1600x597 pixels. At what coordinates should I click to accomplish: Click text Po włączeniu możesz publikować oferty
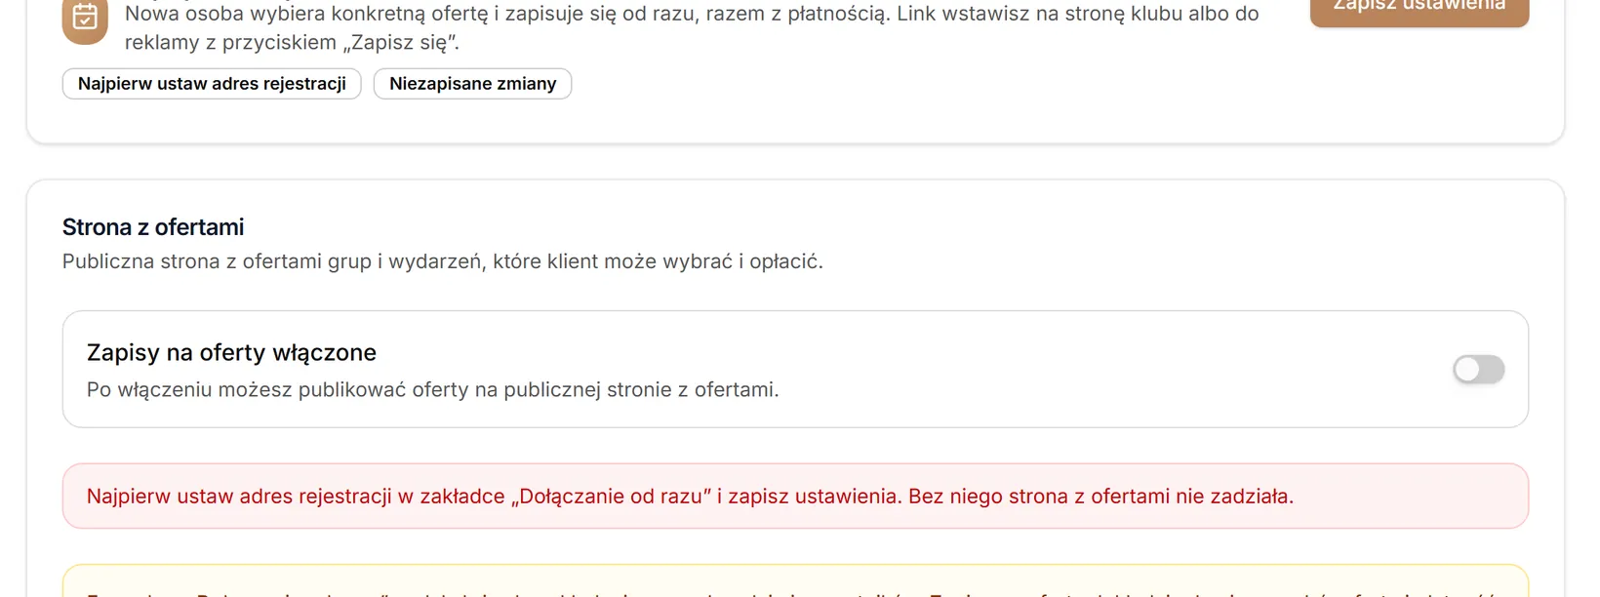click(432, 390)
